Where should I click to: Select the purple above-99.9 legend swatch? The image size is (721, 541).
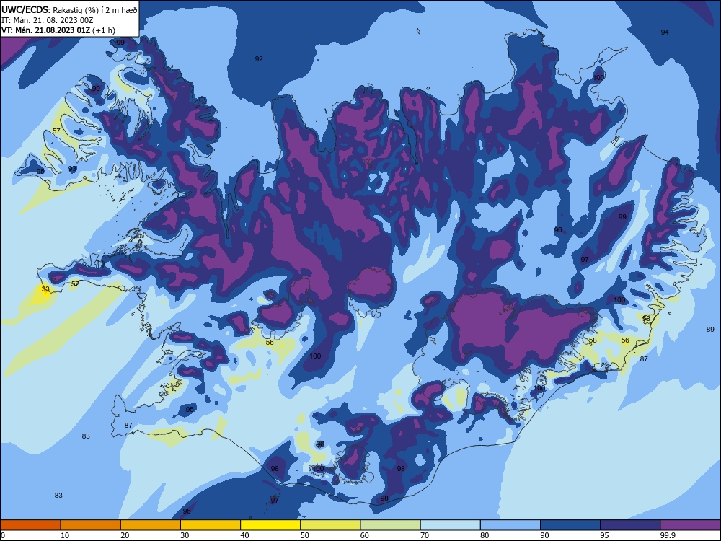[690, 525]
